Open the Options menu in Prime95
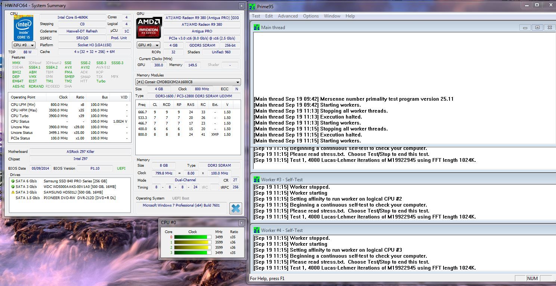Viewport: 556px width, 286px height. click(x=311, y=16)
